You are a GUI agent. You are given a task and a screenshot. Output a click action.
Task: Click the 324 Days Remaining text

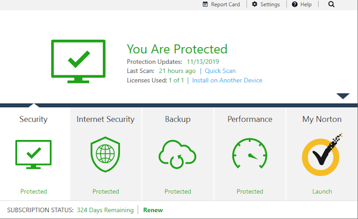[105, 210]
